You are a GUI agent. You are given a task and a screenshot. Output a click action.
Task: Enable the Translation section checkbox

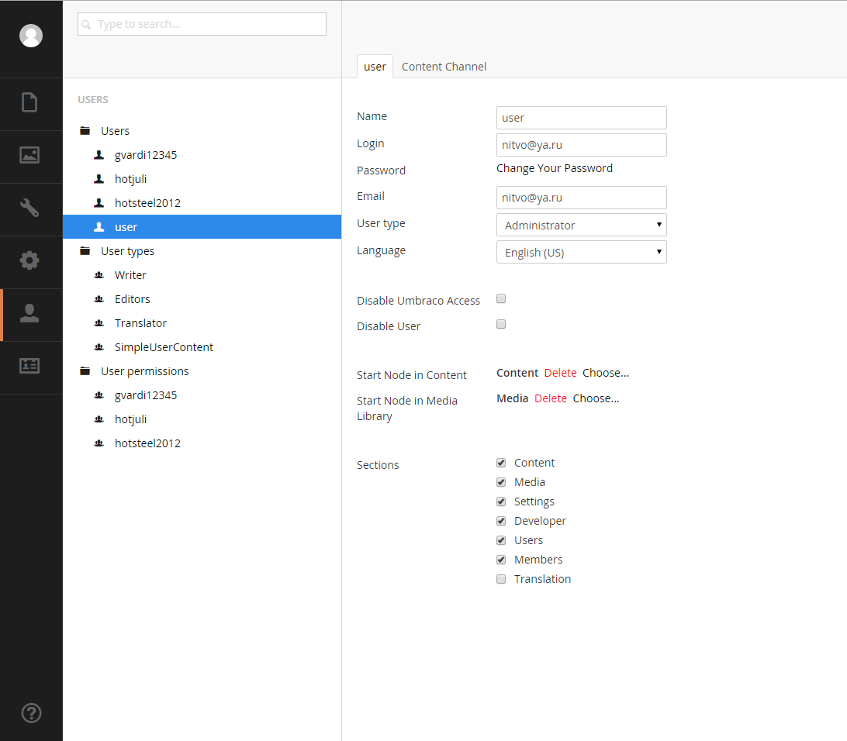(501, 579)
